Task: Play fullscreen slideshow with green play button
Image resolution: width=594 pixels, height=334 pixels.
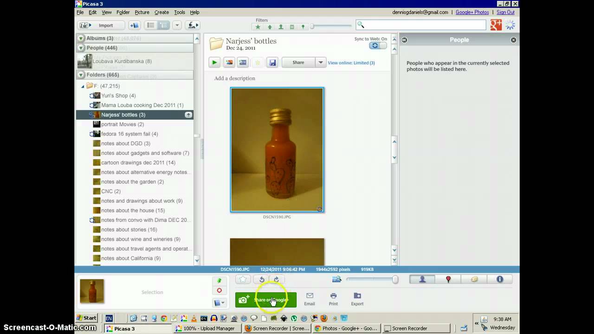Action: [214, 63]
